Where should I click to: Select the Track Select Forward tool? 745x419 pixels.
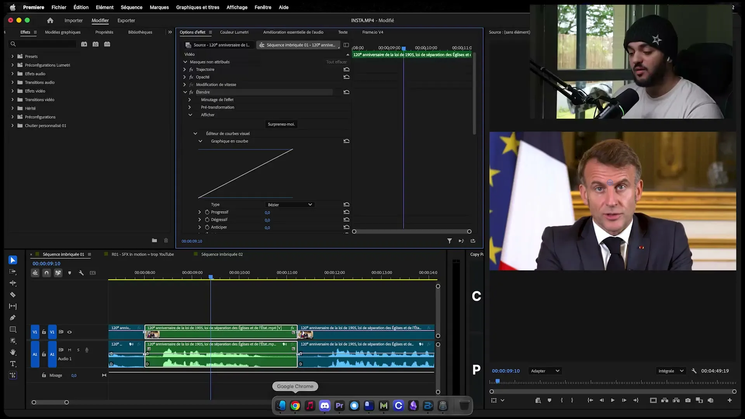[x=13, y=272]
